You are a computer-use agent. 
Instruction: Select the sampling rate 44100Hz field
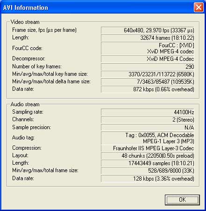(x=148, y=112)
